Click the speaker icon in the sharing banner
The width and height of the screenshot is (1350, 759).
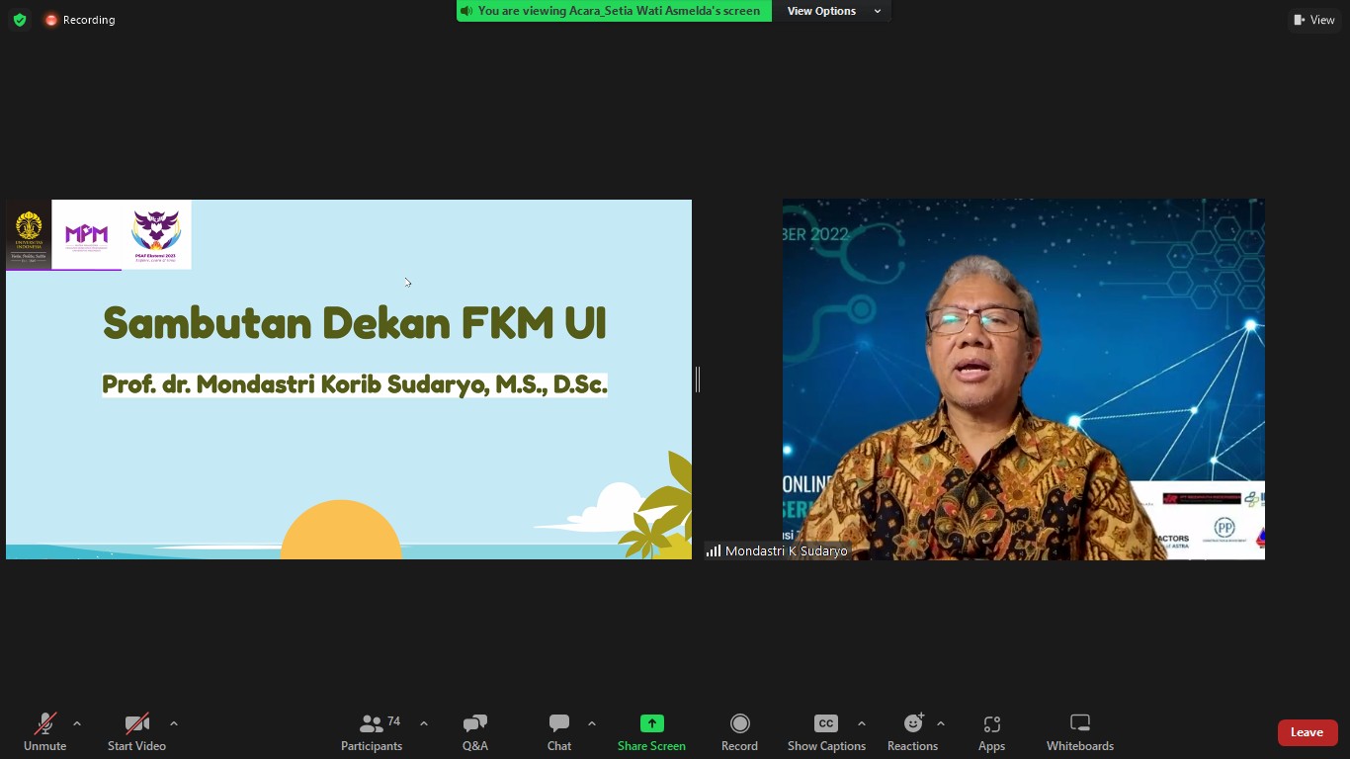(x=465, y=11)
